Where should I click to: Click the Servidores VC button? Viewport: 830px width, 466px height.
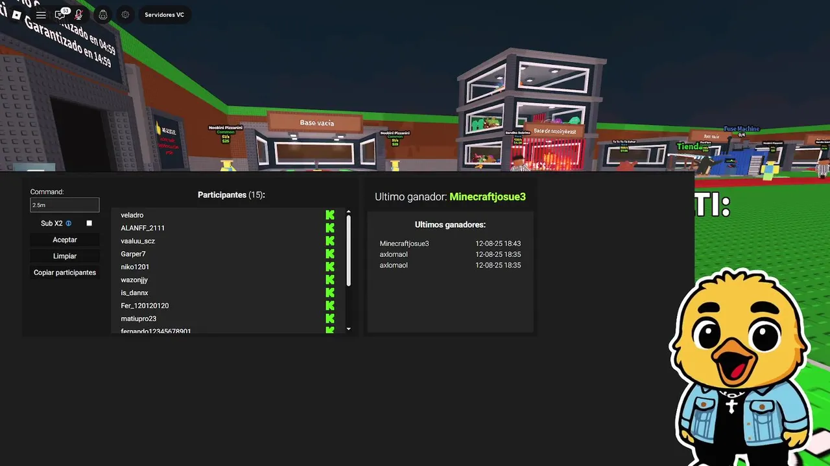click(x=164, y=14)
